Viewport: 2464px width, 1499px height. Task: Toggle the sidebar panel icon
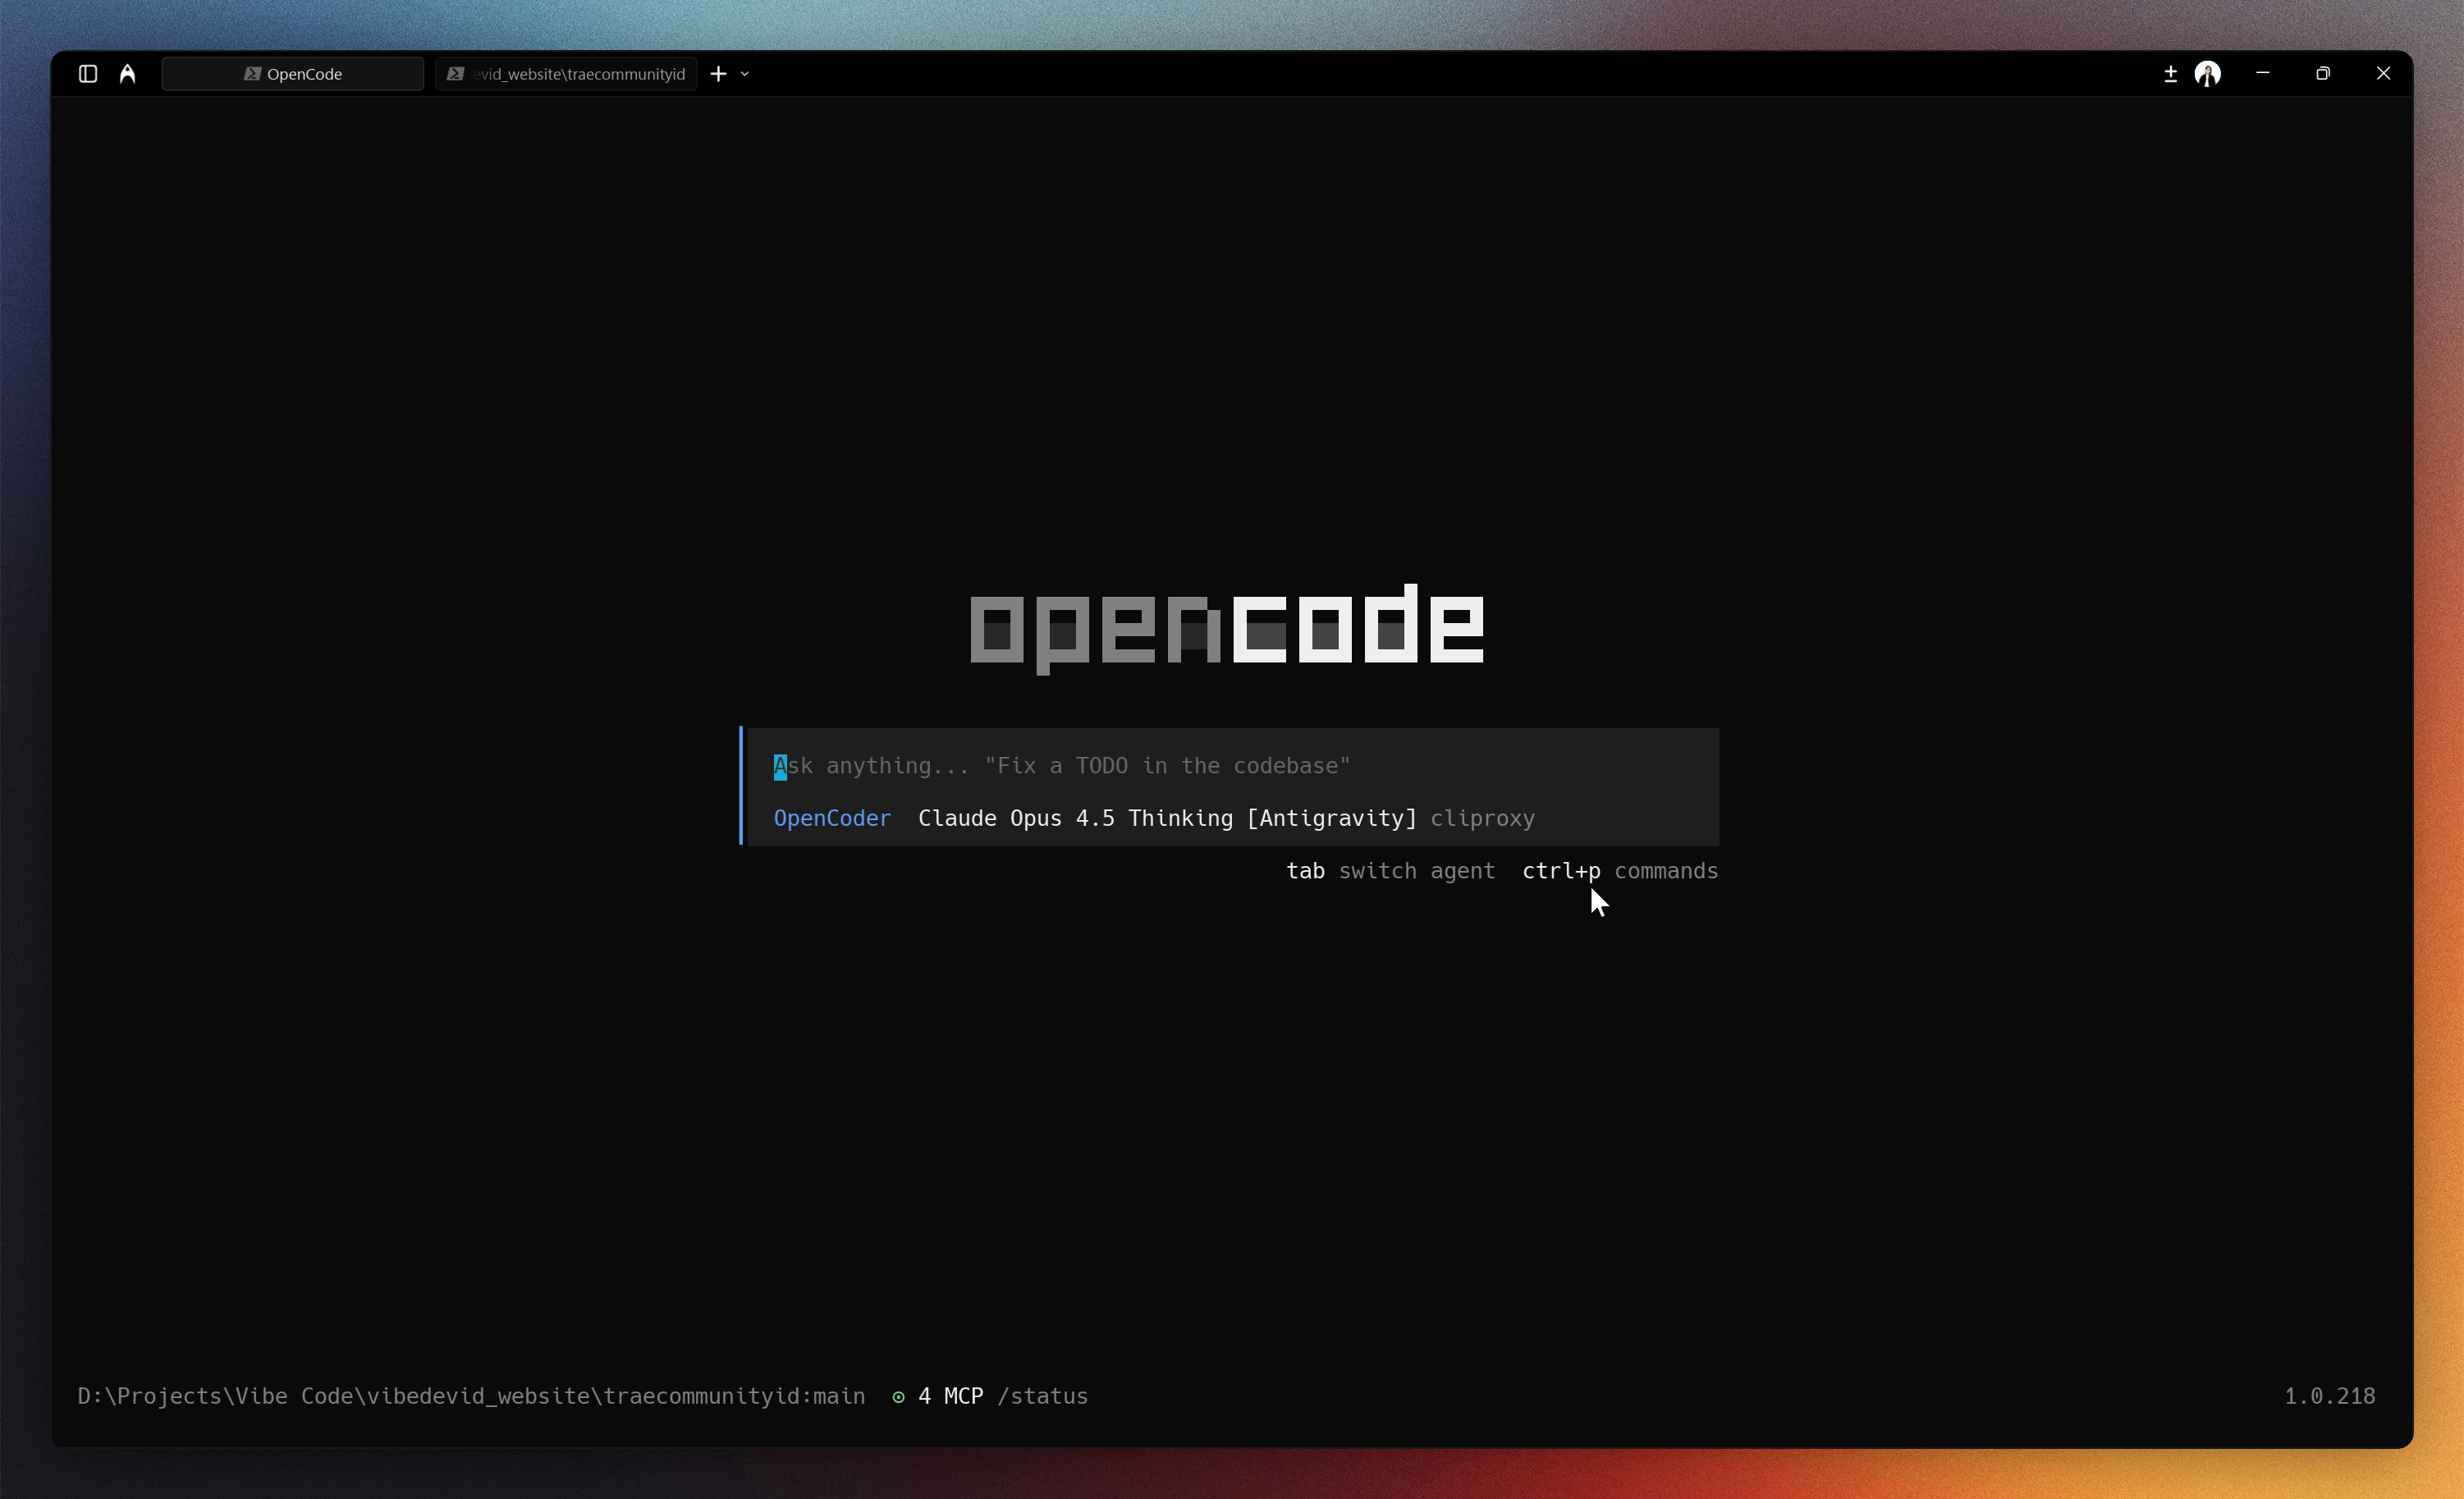coord(88,74)
